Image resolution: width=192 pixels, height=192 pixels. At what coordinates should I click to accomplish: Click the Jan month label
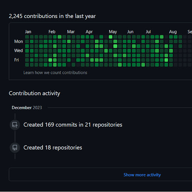[28, 32]
